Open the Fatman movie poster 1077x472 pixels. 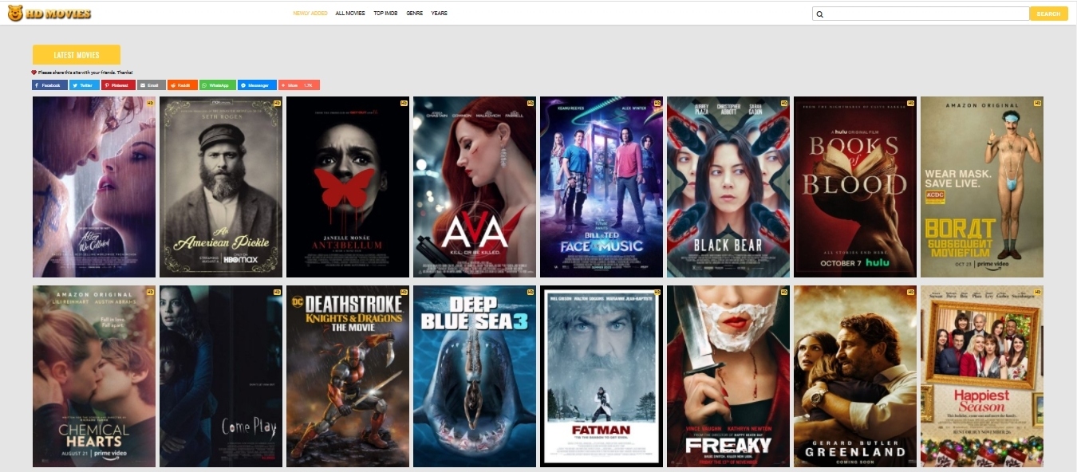(x=602, y=376)
